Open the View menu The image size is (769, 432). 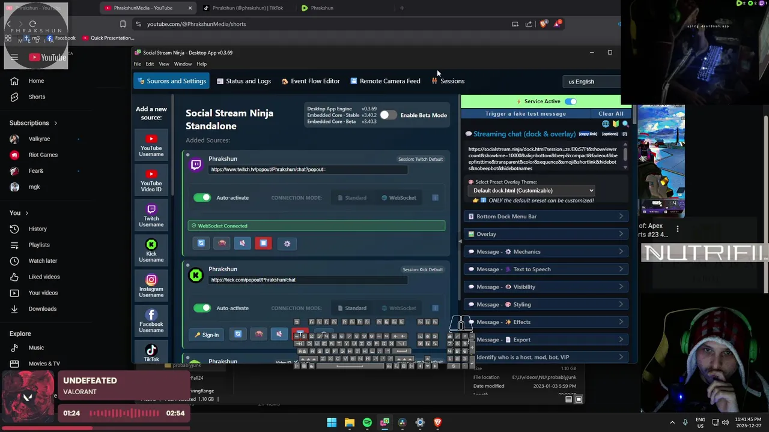pos(164,64)
